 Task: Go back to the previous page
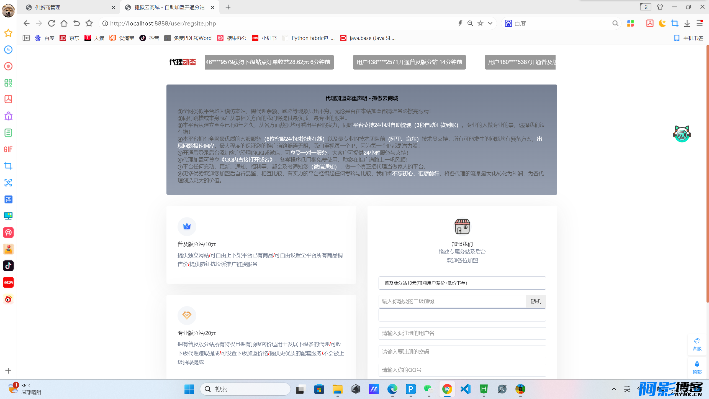click(x=26, y=23)
